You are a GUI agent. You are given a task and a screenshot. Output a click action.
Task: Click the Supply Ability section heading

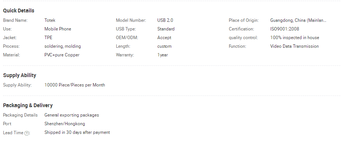click(x=20, y=76)
